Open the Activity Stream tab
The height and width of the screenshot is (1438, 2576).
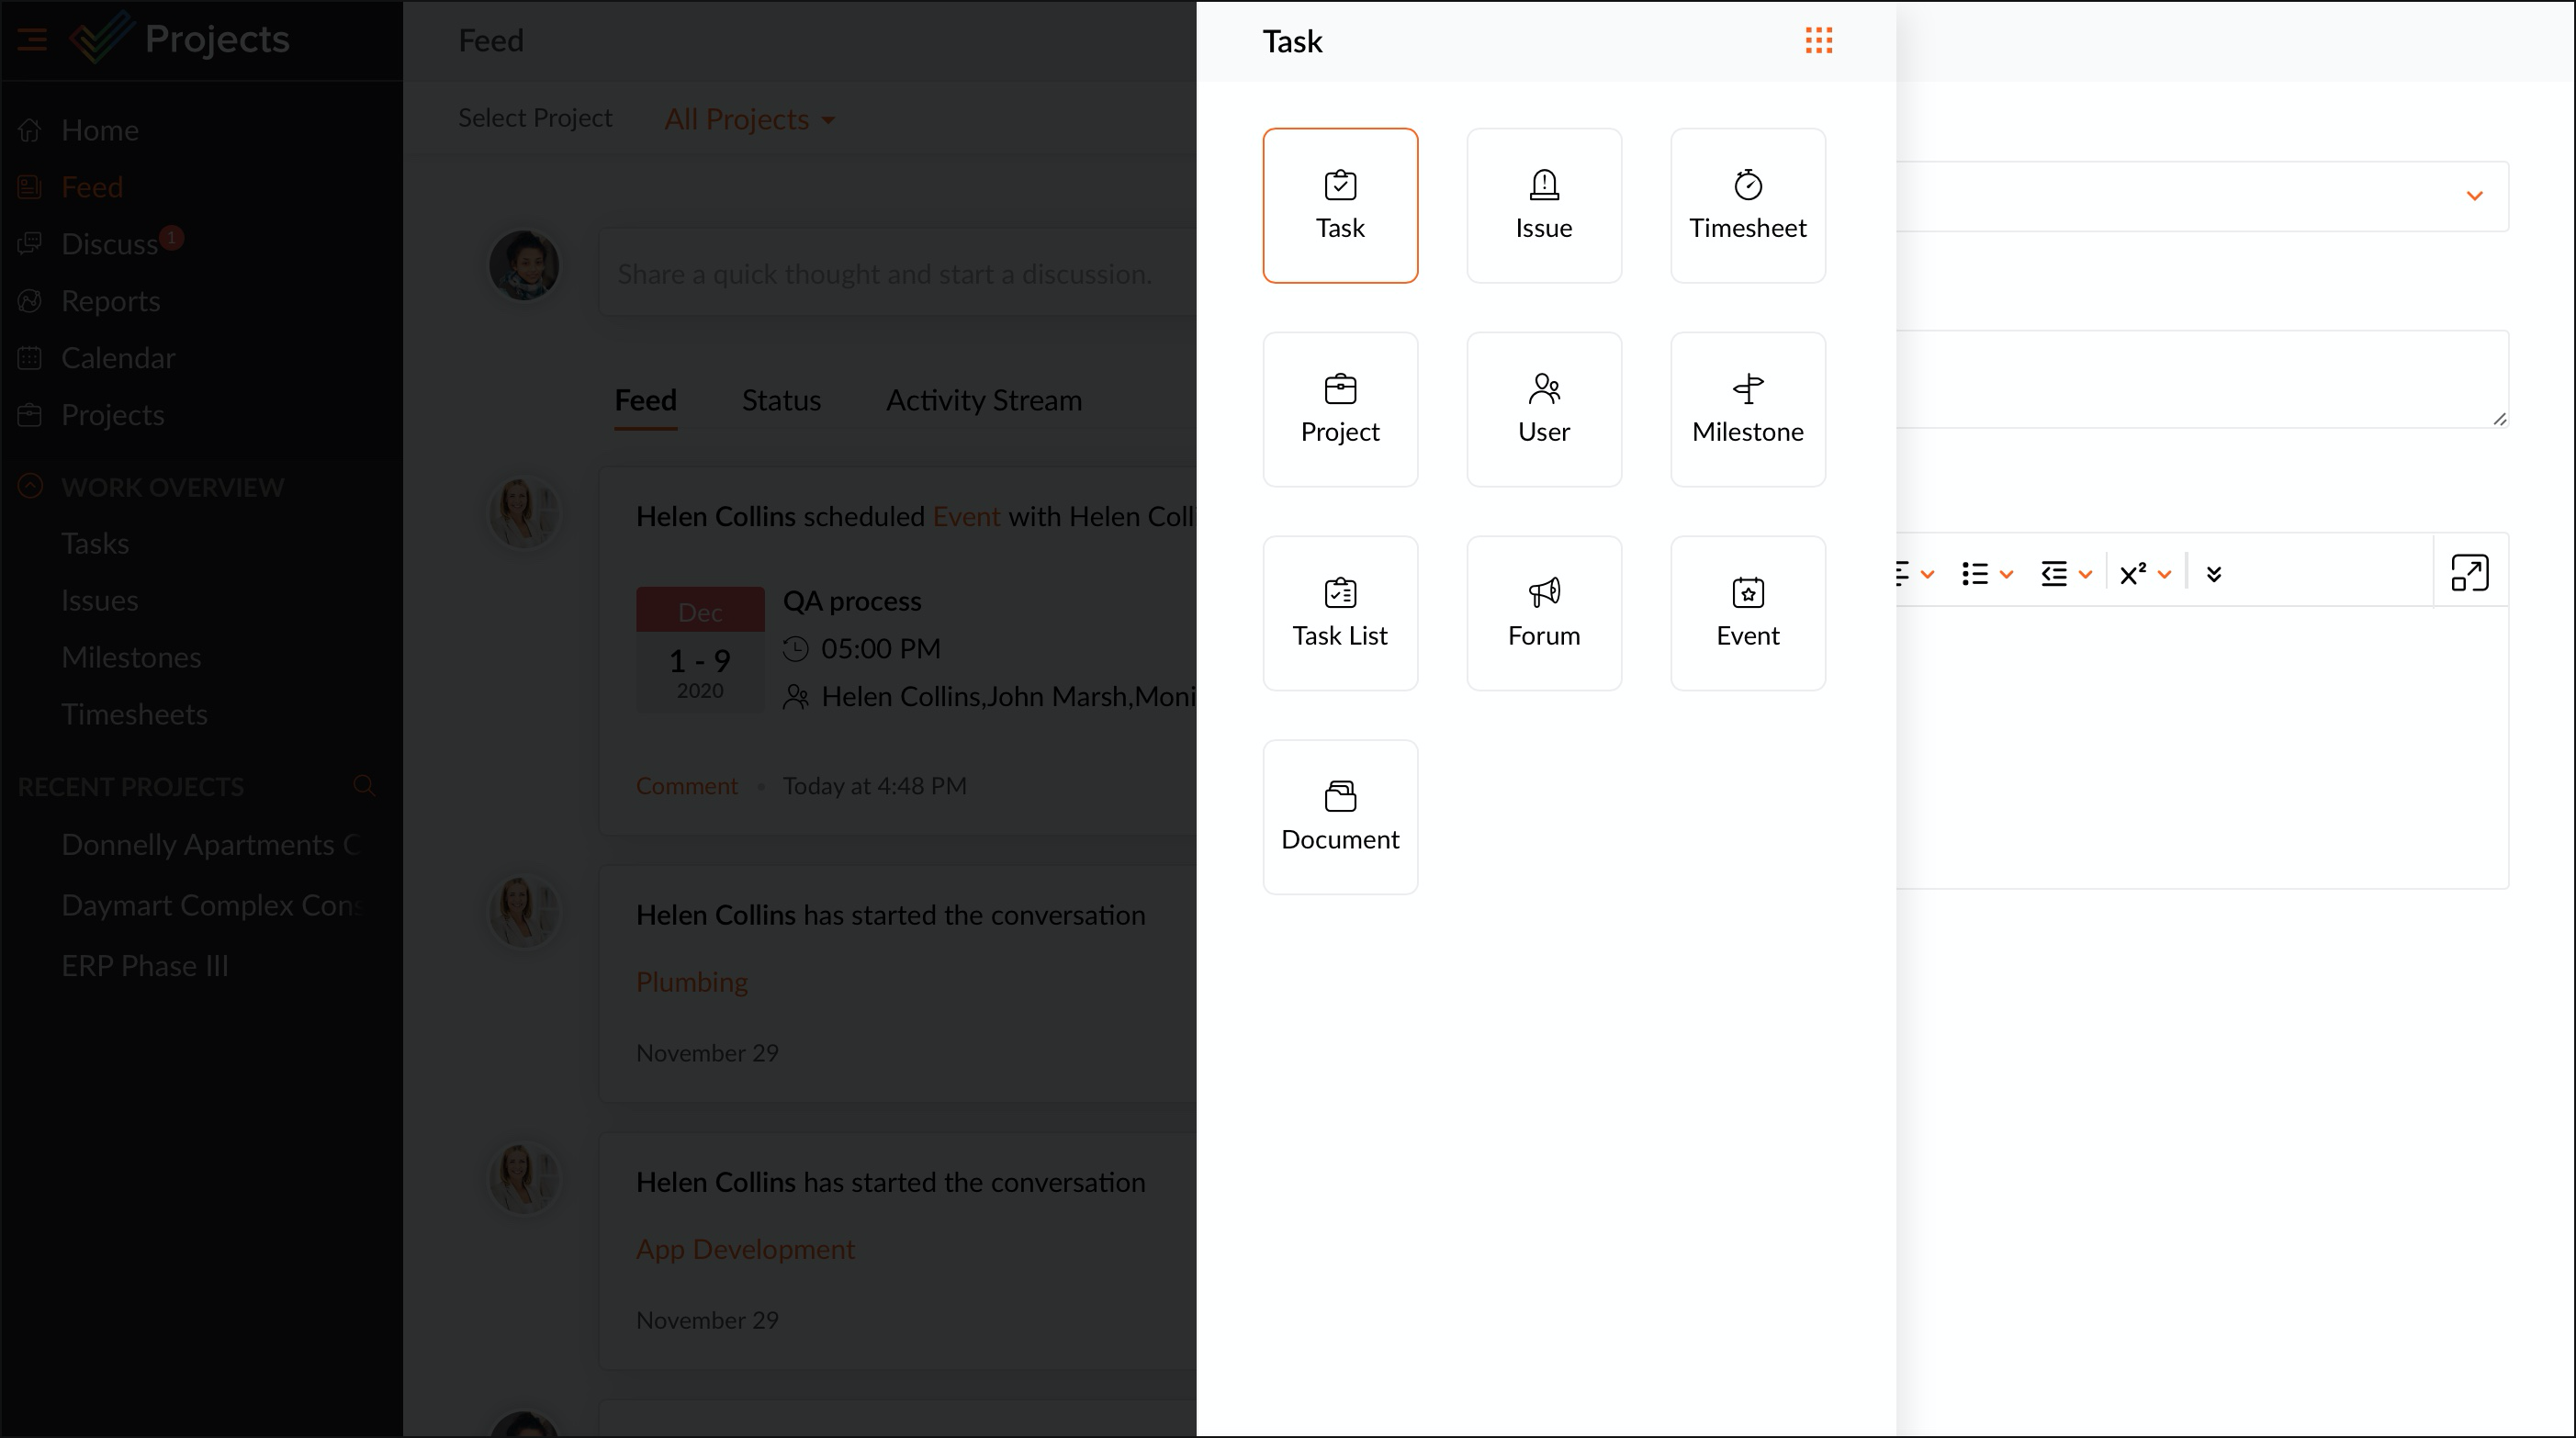click(x=983, y=400)
